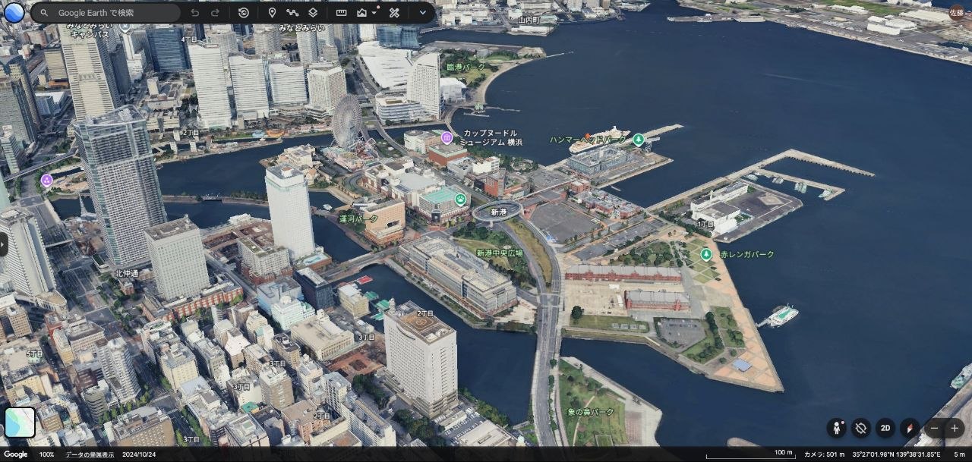Click the 赤レンガパーク place label

(x=747, y=254)
